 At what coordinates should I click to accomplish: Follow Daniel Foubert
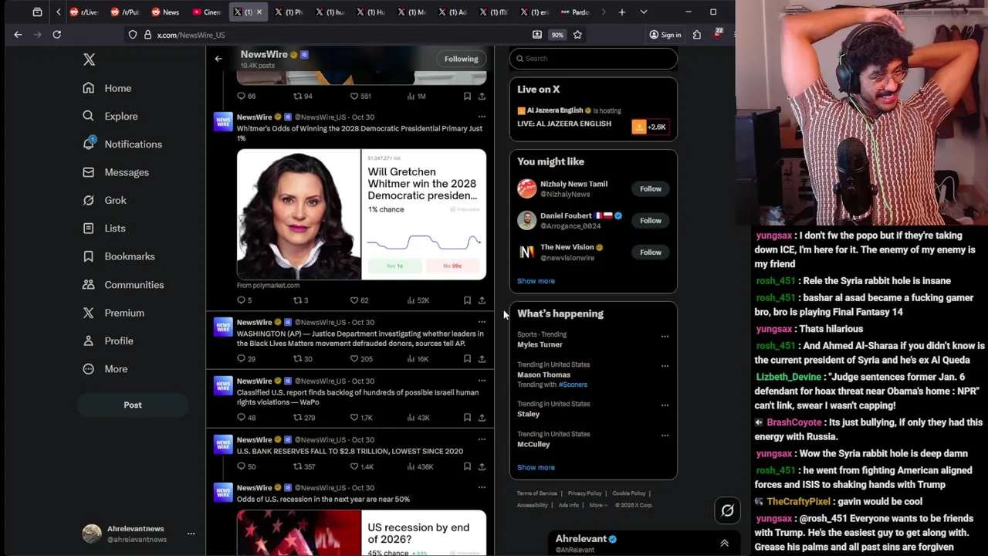(650, 221)
